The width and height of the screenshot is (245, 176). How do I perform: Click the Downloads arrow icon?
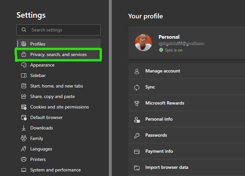tap(24, 128)
